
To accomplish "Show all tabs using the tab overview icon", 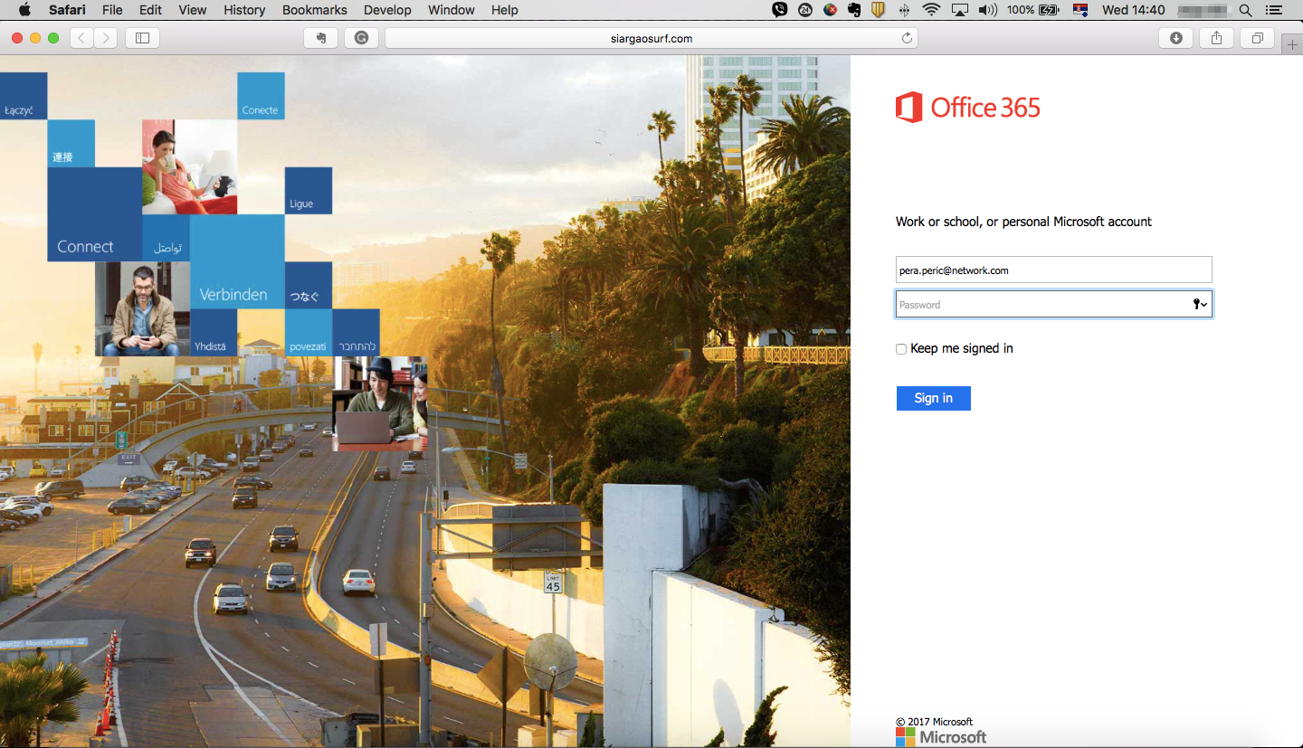I will 1256,38.
